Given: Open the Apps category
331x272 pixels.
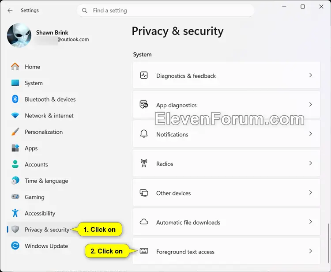Looking at the screenshot, I should [x=31, y=148].
